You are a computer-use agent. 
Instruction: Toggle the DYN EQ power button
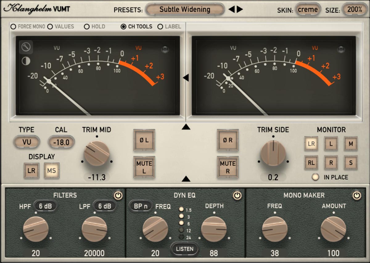[x=236, y=195]
